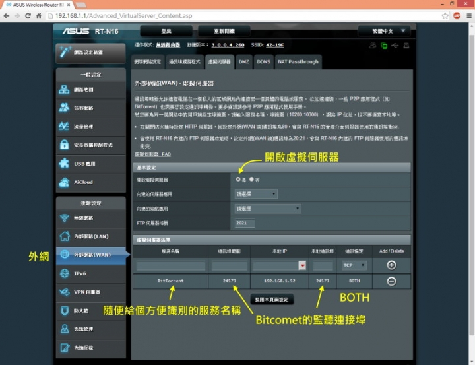Click the FTP server port field 2021
Screen dimensions: 475x365
point(245,223)
